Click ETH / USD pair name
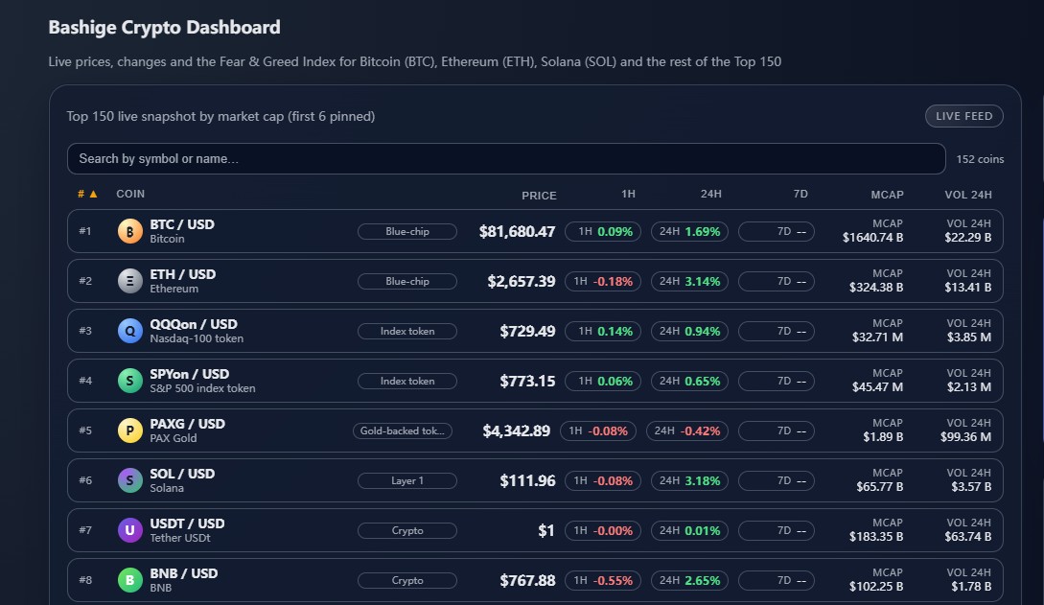1044x605 pixels. tap(182, 274)
